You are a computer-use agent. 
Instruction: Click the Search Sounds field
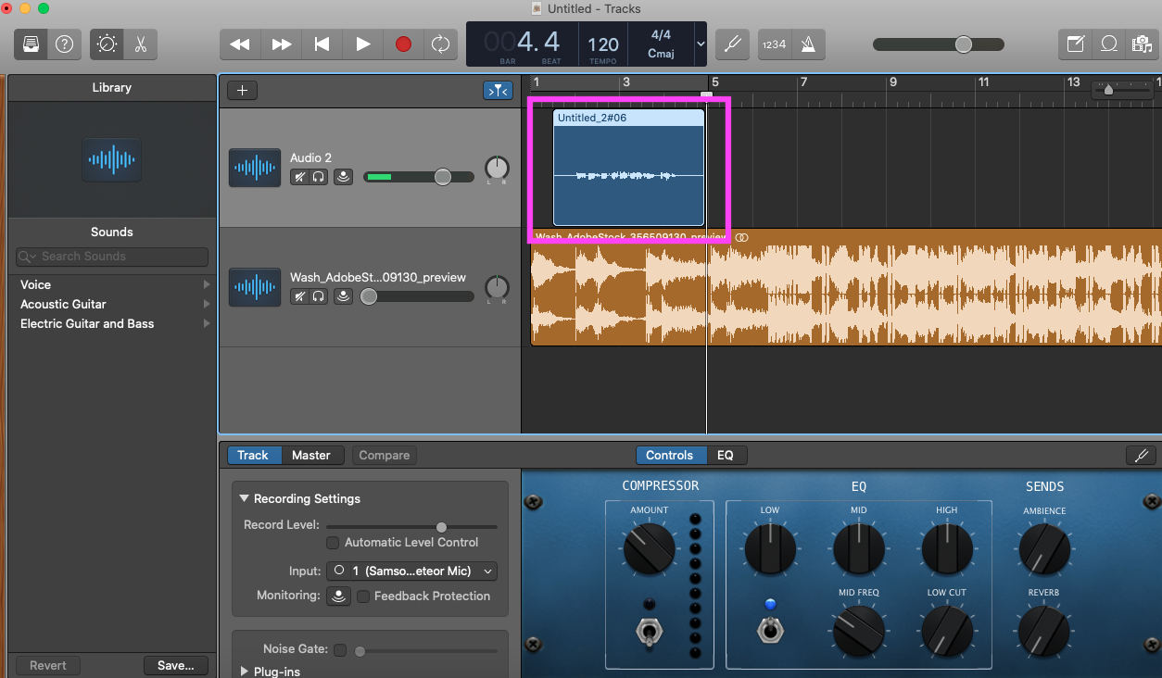click(112, 257)
